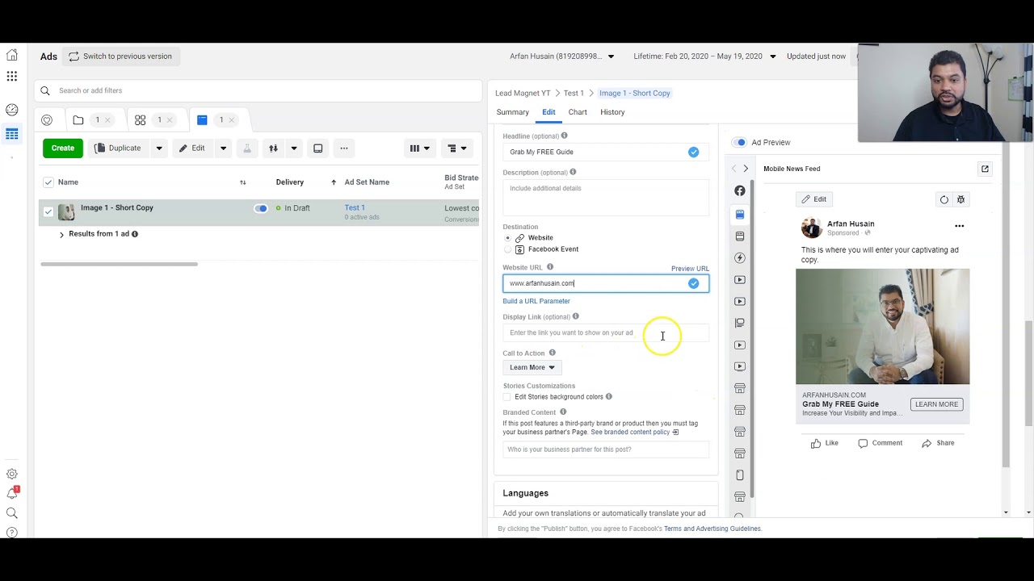Open the heart-shaped account overview tab icon
The width and height of the screenshot is (1034, 581).
click(47, 120)
